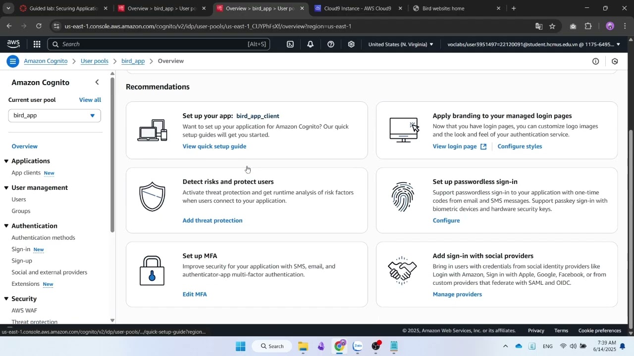
Task: Collapse the Security section
Action: 6,299
